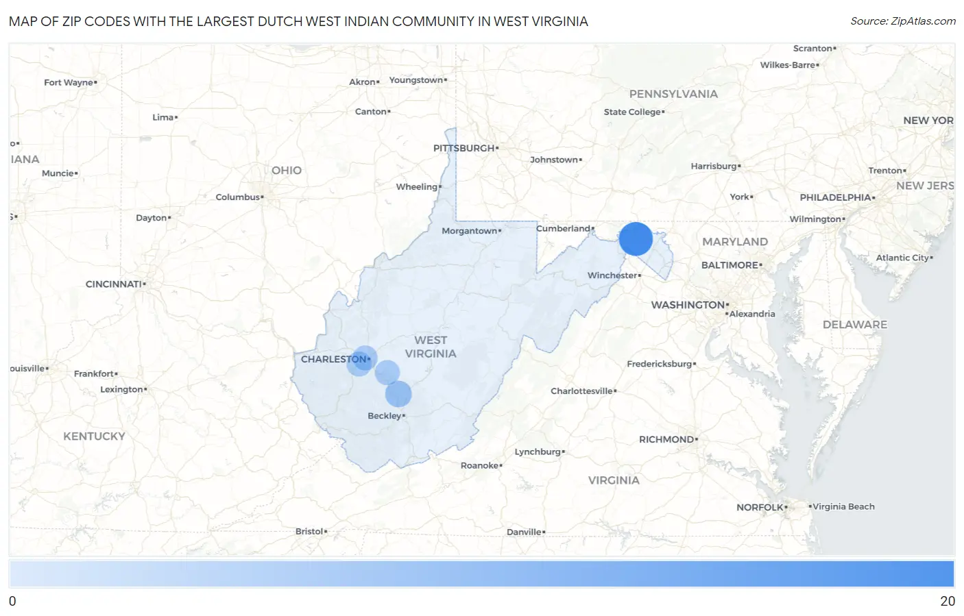Click the BALTIMORE city label
The image size is (964, 616).
[x=730, y=265]
